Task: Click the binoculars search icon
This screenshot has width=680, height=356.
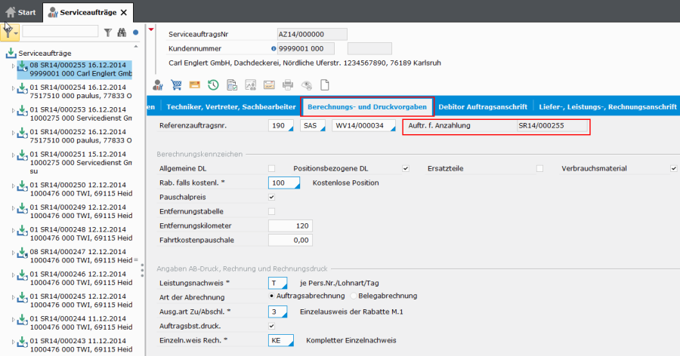Action: 122,32
